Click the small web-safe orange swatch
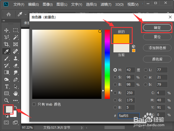 coord(134,51)
